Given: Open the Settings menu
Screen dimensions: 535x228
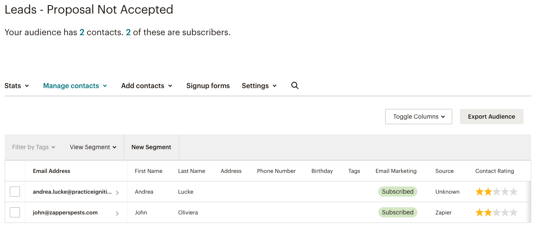Looking at the screenshot, I should pos(259,86).
